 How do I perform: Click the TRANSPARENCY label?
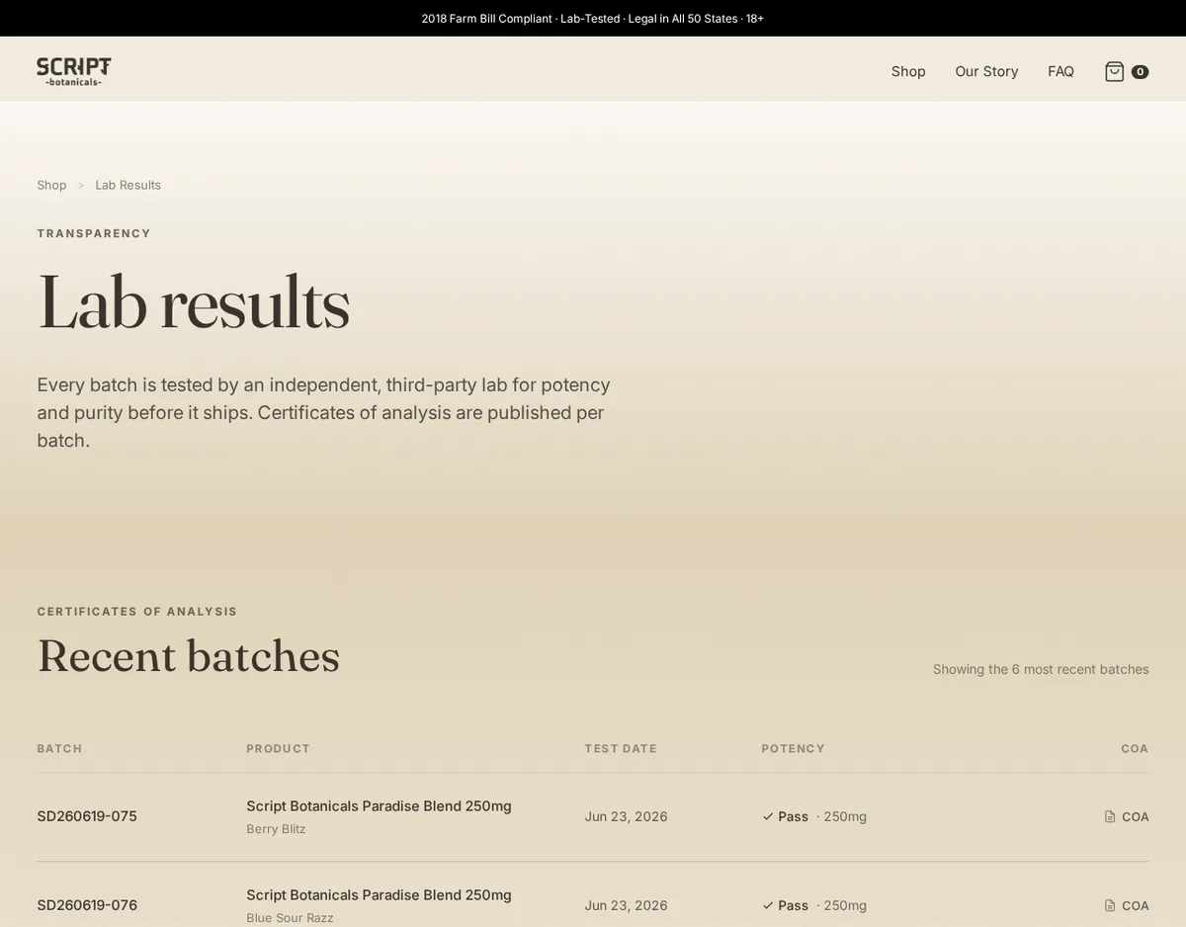(x=94, y=233)
